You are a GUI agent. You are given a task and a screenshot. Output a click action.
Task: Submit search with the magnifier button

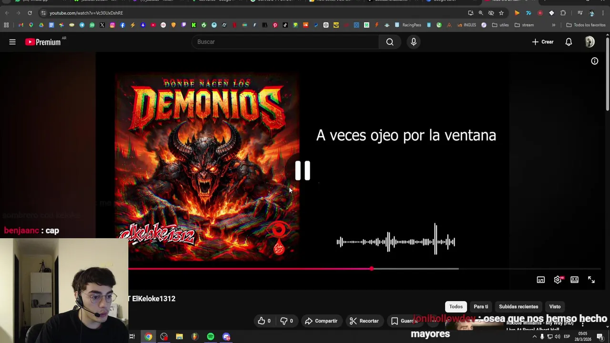(x=390, y=42)
